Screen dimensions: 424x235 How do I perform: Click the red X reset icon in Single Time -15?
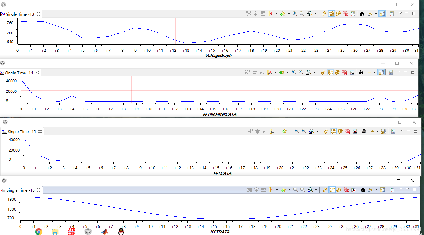(348, 131)
